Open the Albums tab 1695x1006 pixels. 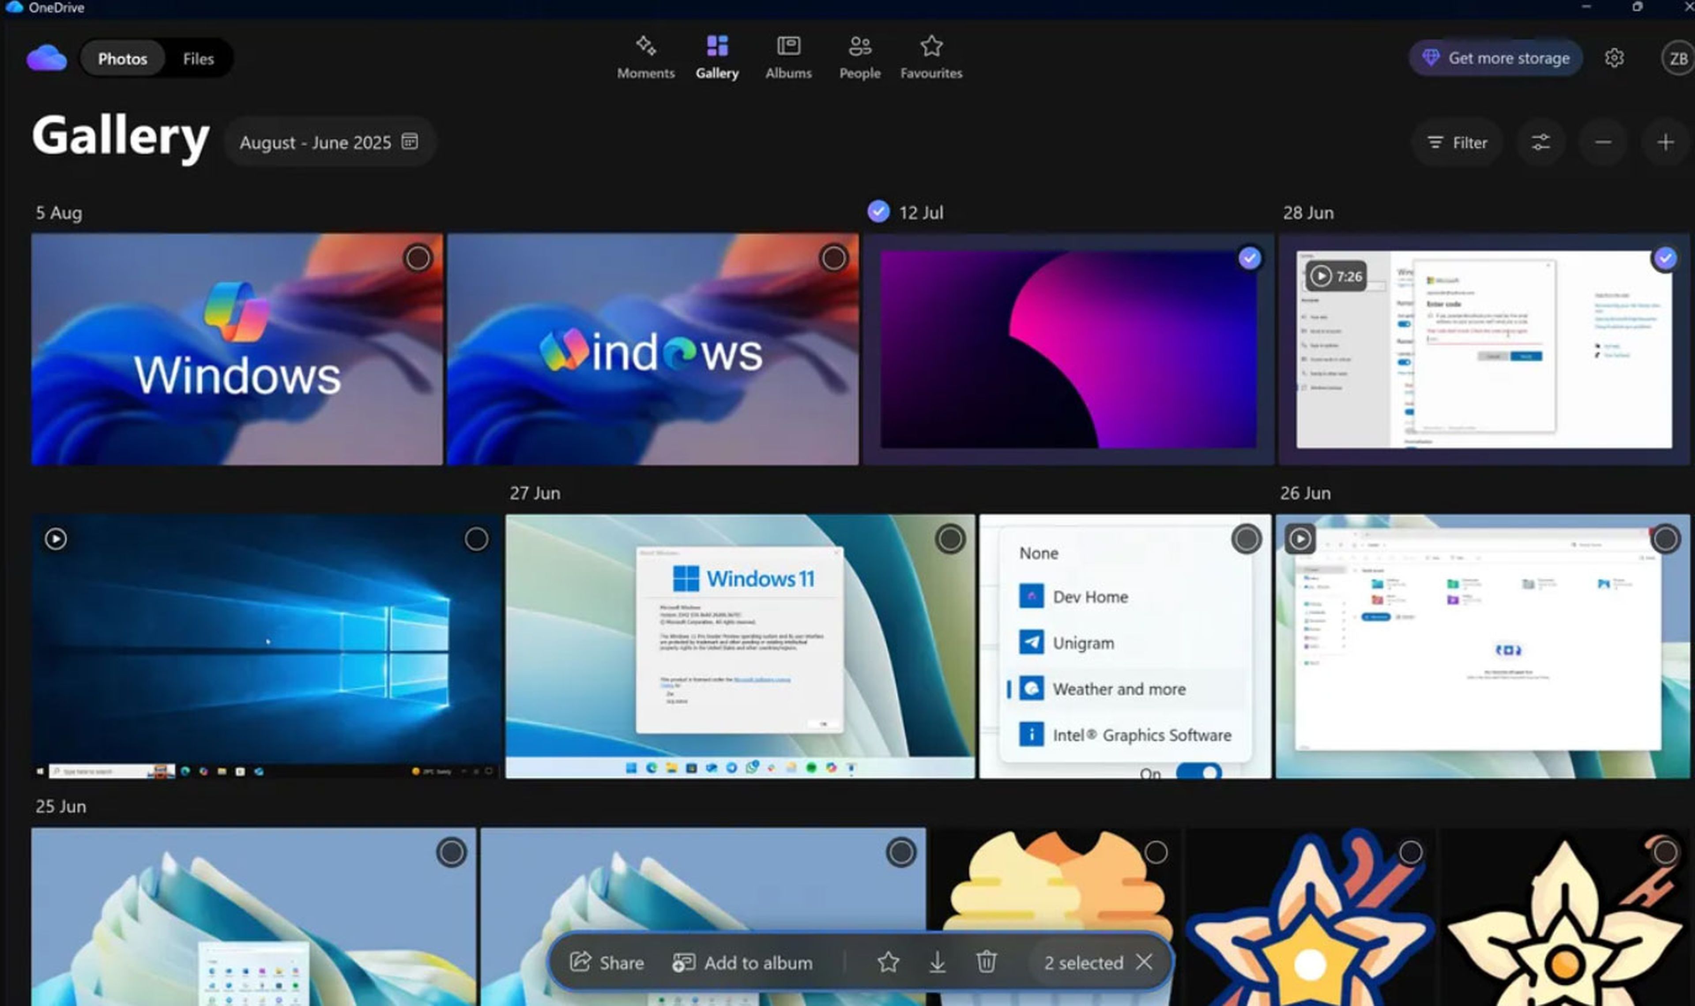pyautogui.click(x=788, y=58)
